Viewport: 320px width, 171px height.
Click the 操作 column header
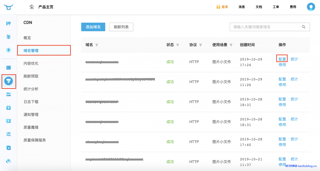click(x=282, y=45)
